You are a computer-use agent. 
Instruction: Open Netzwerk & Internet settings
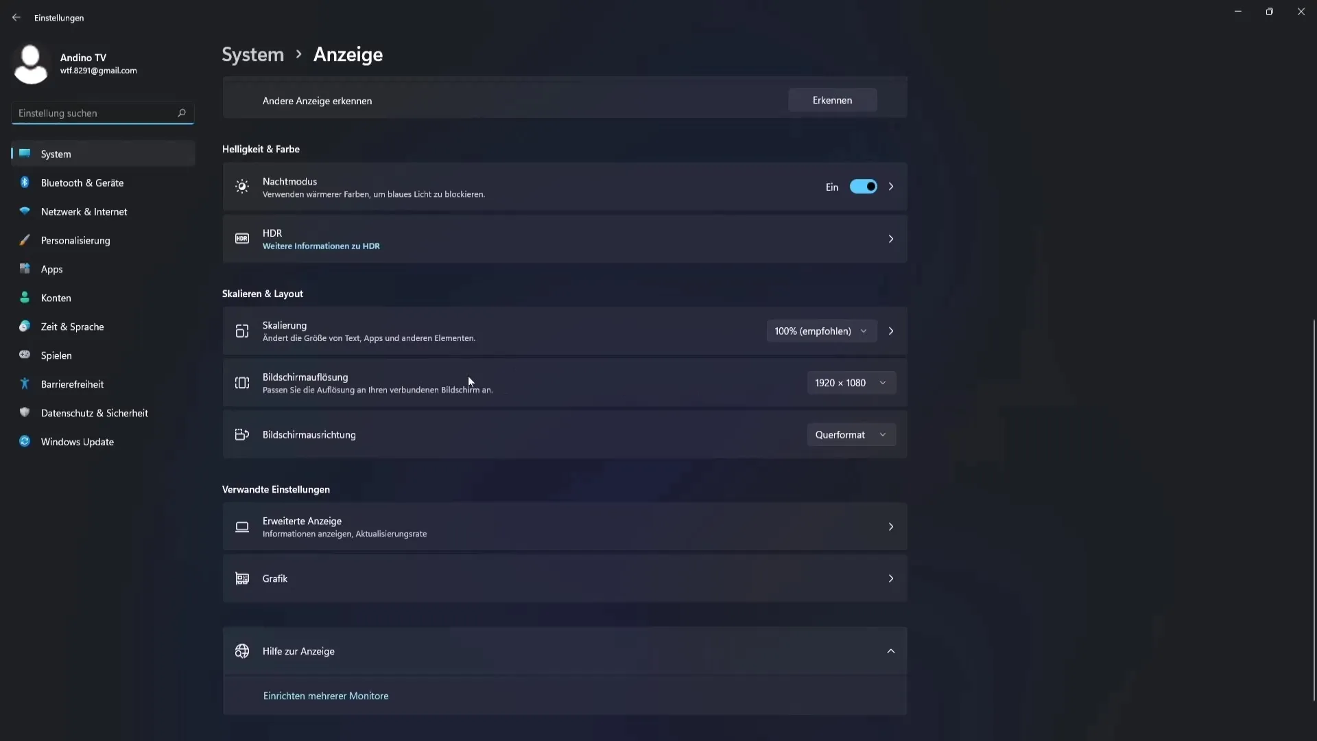pos(84,211)
